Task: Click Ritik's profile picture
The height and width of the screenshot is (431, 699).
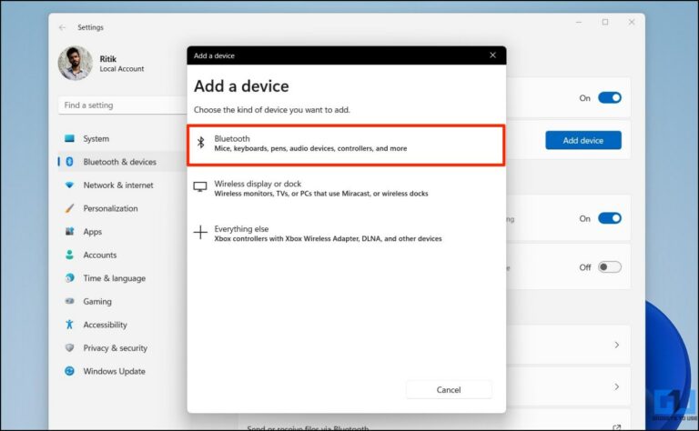Action: [x=75, y=63]
